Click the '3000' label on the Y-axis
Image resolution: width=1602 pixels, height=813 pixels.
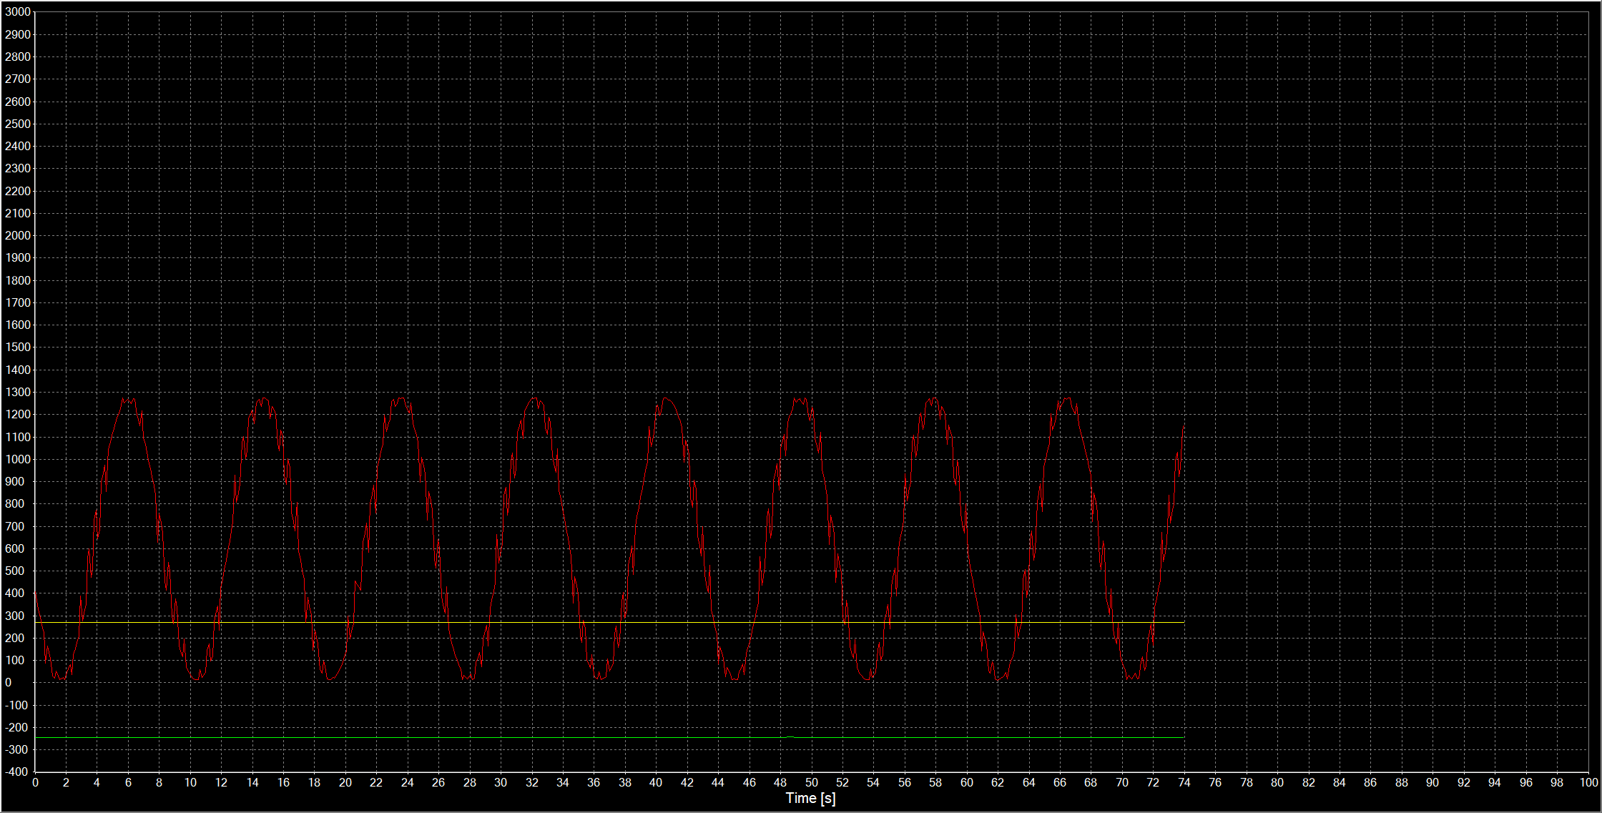18,12
